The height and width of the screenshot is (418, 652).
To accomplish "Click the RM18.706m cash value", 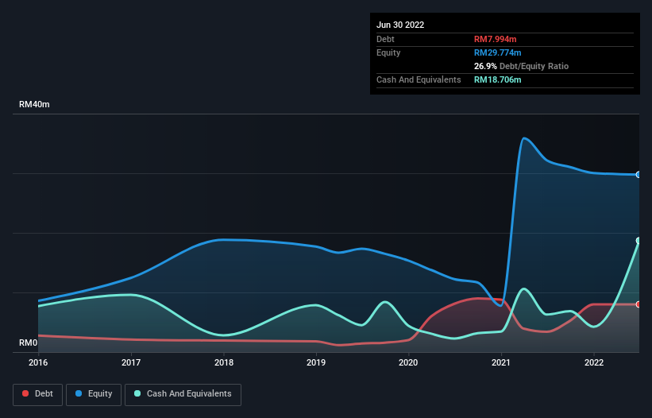I will (498, 79).
